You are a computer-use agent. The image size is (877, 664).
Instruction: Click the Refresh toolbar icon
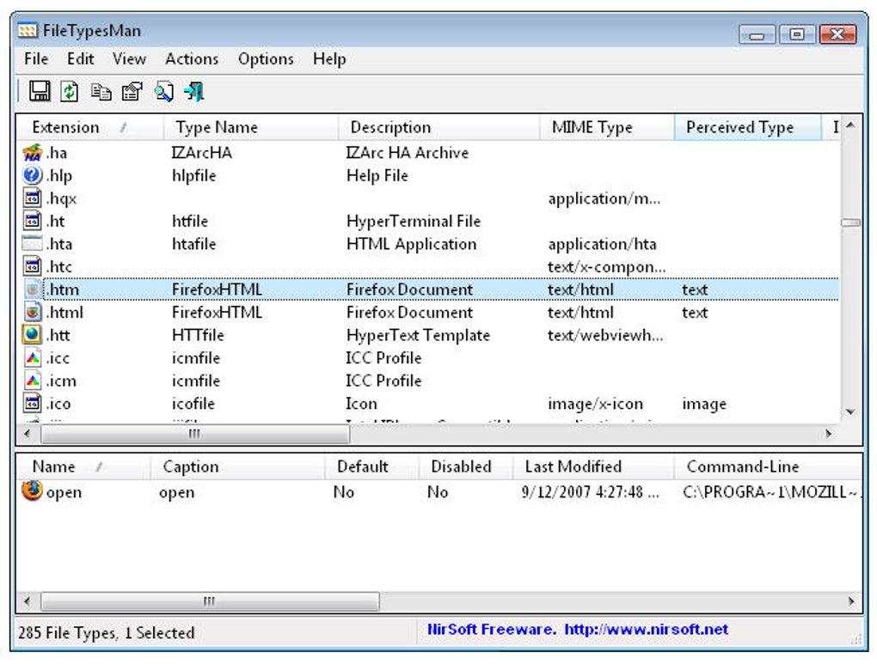click(x=70, y=91)
